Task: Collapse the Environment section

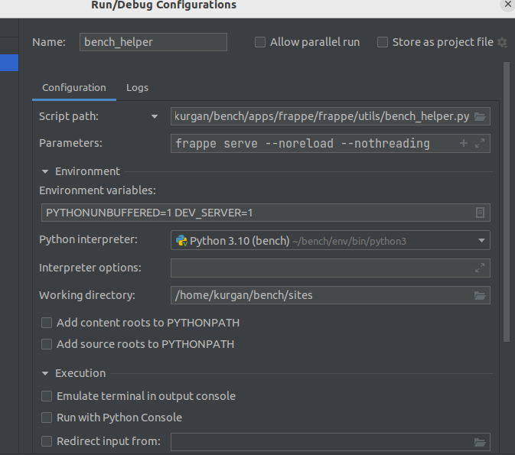Action: 45,171
